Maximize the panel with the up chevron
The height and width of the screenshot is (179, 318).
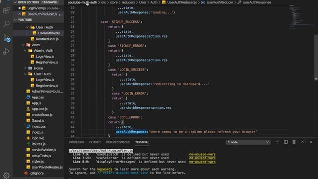coord(303,142)
